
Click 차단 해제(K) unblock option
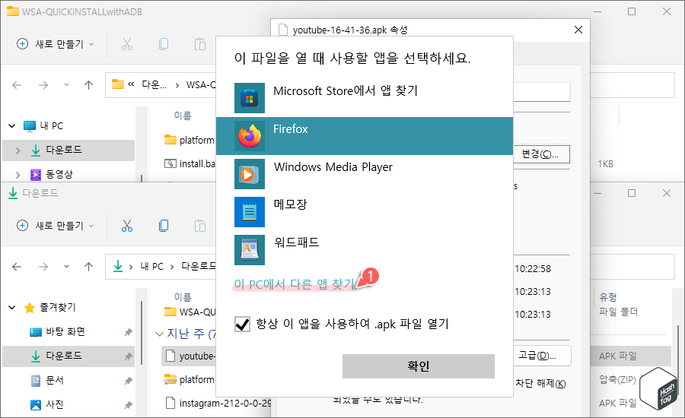[540, 384]
